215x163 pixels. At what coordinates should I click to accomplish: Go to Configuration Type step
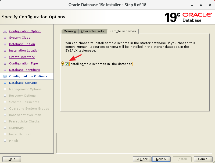pyautogui.click(x=23, y=63)
